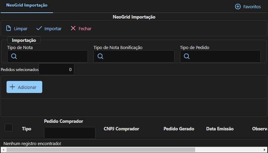This screenshot has height=153, width=268.
Task: Click the scrollbar left arrow
Action: click(x=3, y=150)
